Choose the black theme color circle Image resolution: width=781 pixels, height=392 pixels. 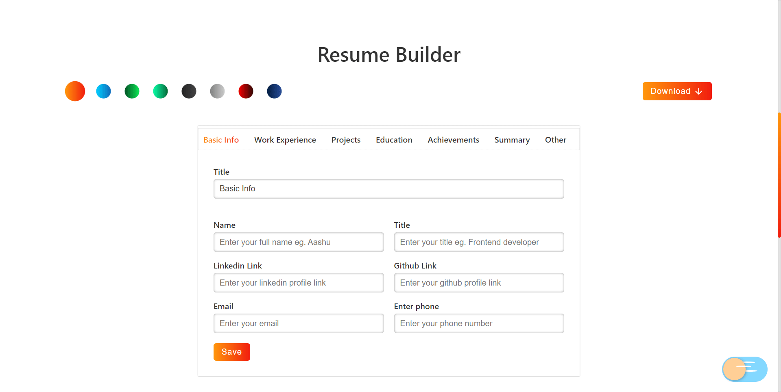pos(189,91)
